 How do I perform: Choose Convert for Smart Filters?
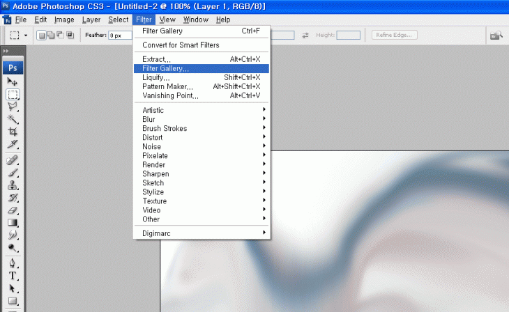point(202,45)
